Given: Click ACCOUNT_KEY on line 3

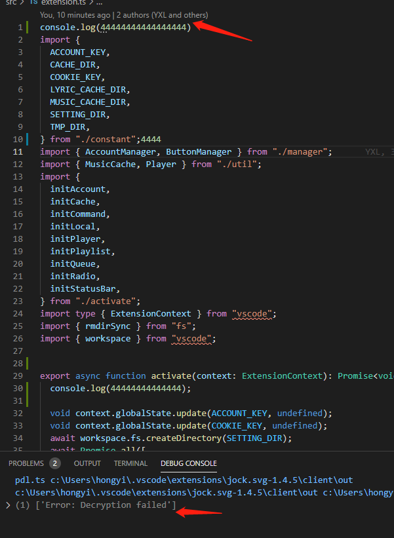Looking at the screenshot, I should click(77, 52).
